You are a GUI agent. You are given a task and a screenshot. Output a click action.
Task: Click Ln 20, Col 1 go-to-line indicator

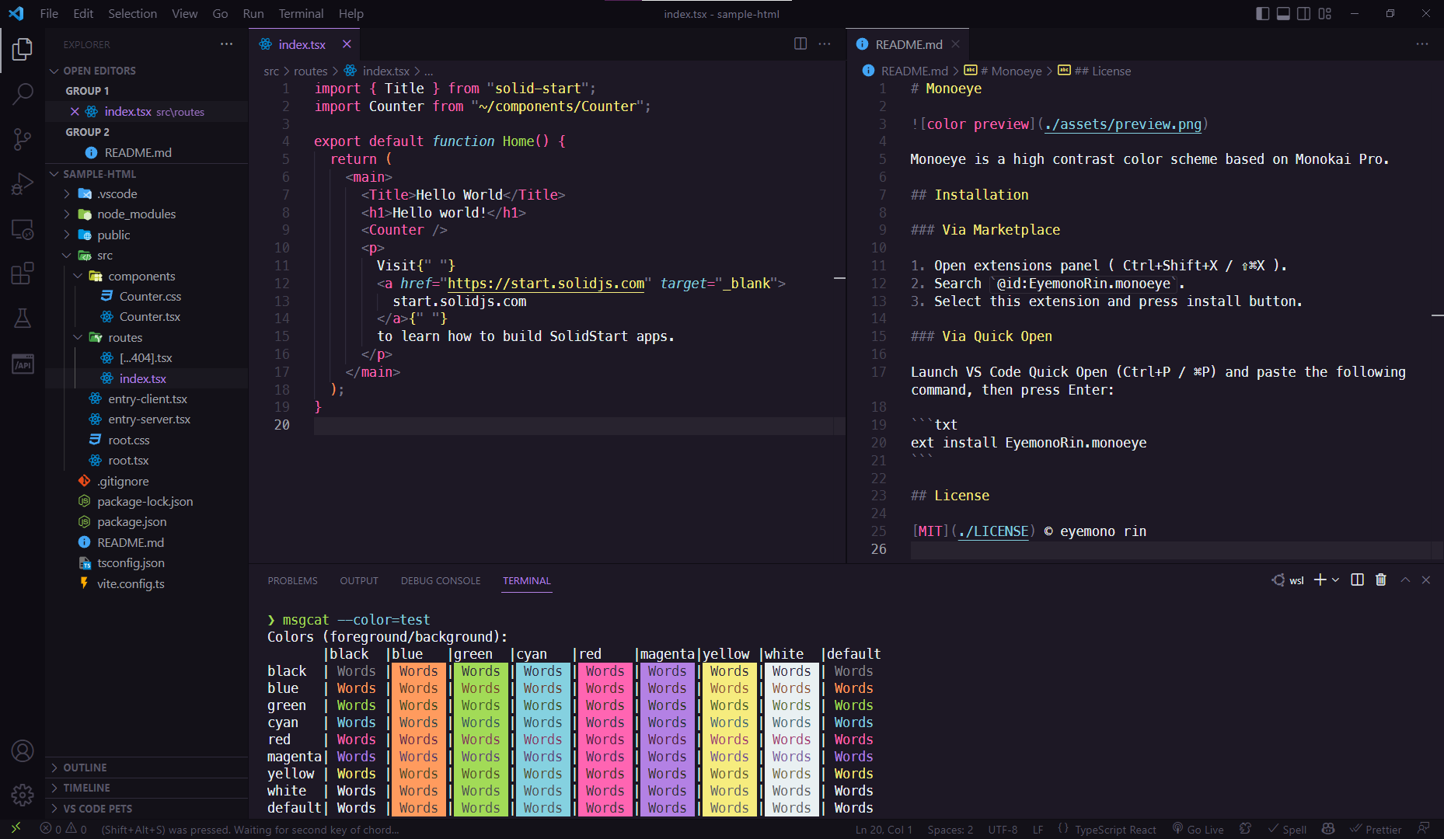883,829
